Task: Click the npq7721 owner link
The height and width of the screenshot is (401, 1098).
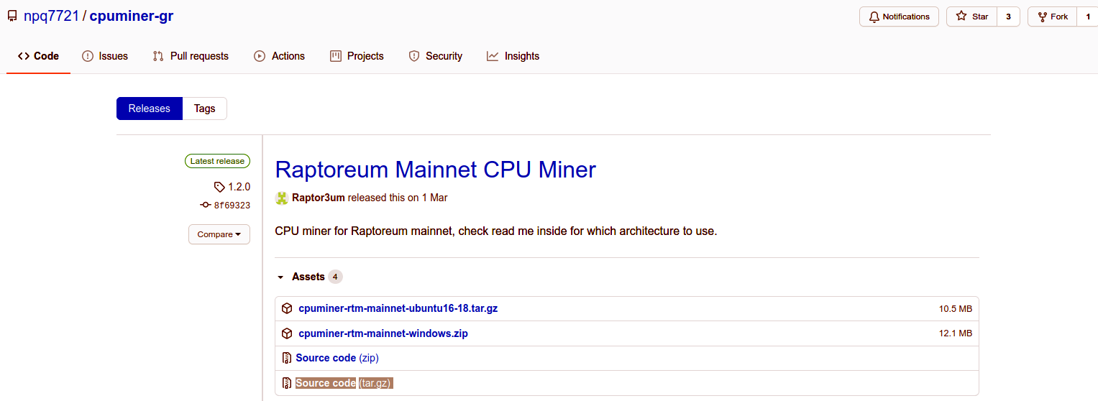Action: point(51,16)
